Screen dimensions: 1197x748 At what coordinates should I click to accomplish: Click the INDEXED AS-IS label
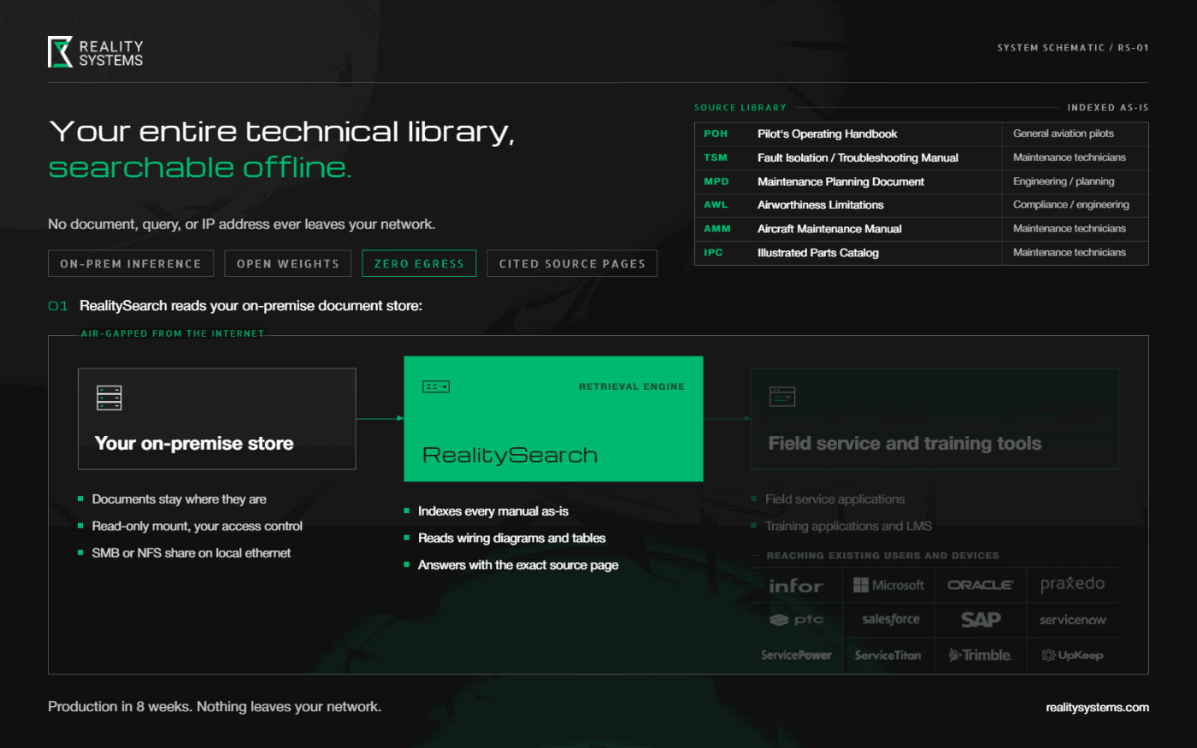tap(1108, 108)
